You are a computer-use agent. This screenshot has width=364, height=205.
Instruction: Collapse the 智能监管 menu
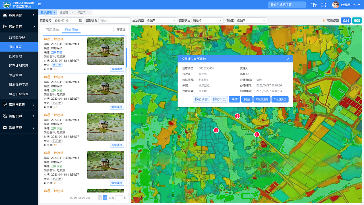click(x=34, y=26)
